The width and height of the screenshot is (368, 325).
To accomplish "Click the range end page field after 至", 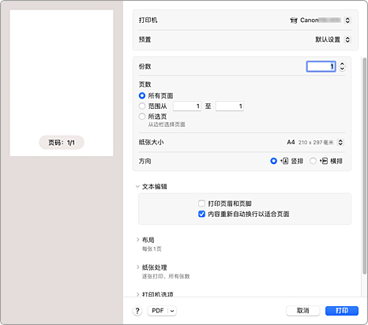I will pos(230,106).
